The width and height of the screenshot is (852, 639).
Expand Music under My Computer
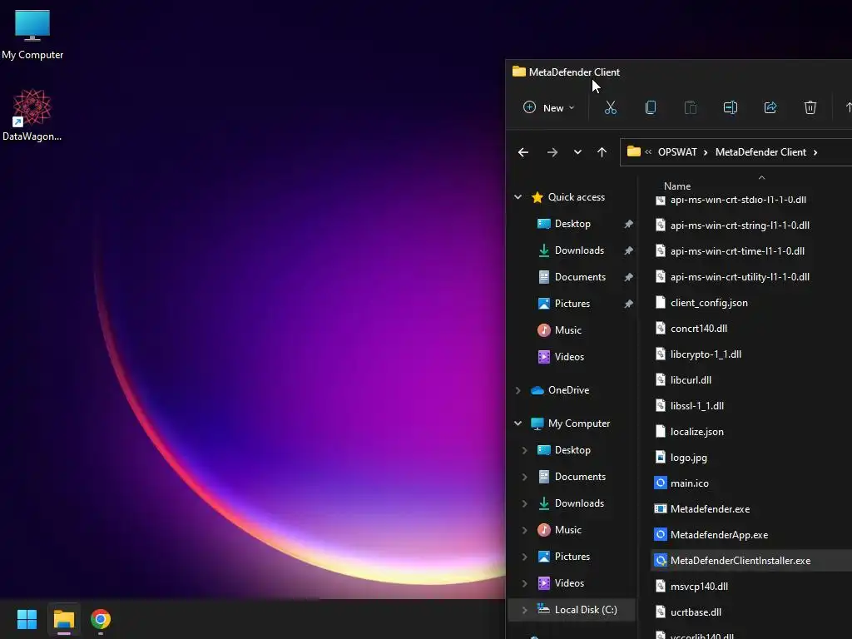click(524, 530)
